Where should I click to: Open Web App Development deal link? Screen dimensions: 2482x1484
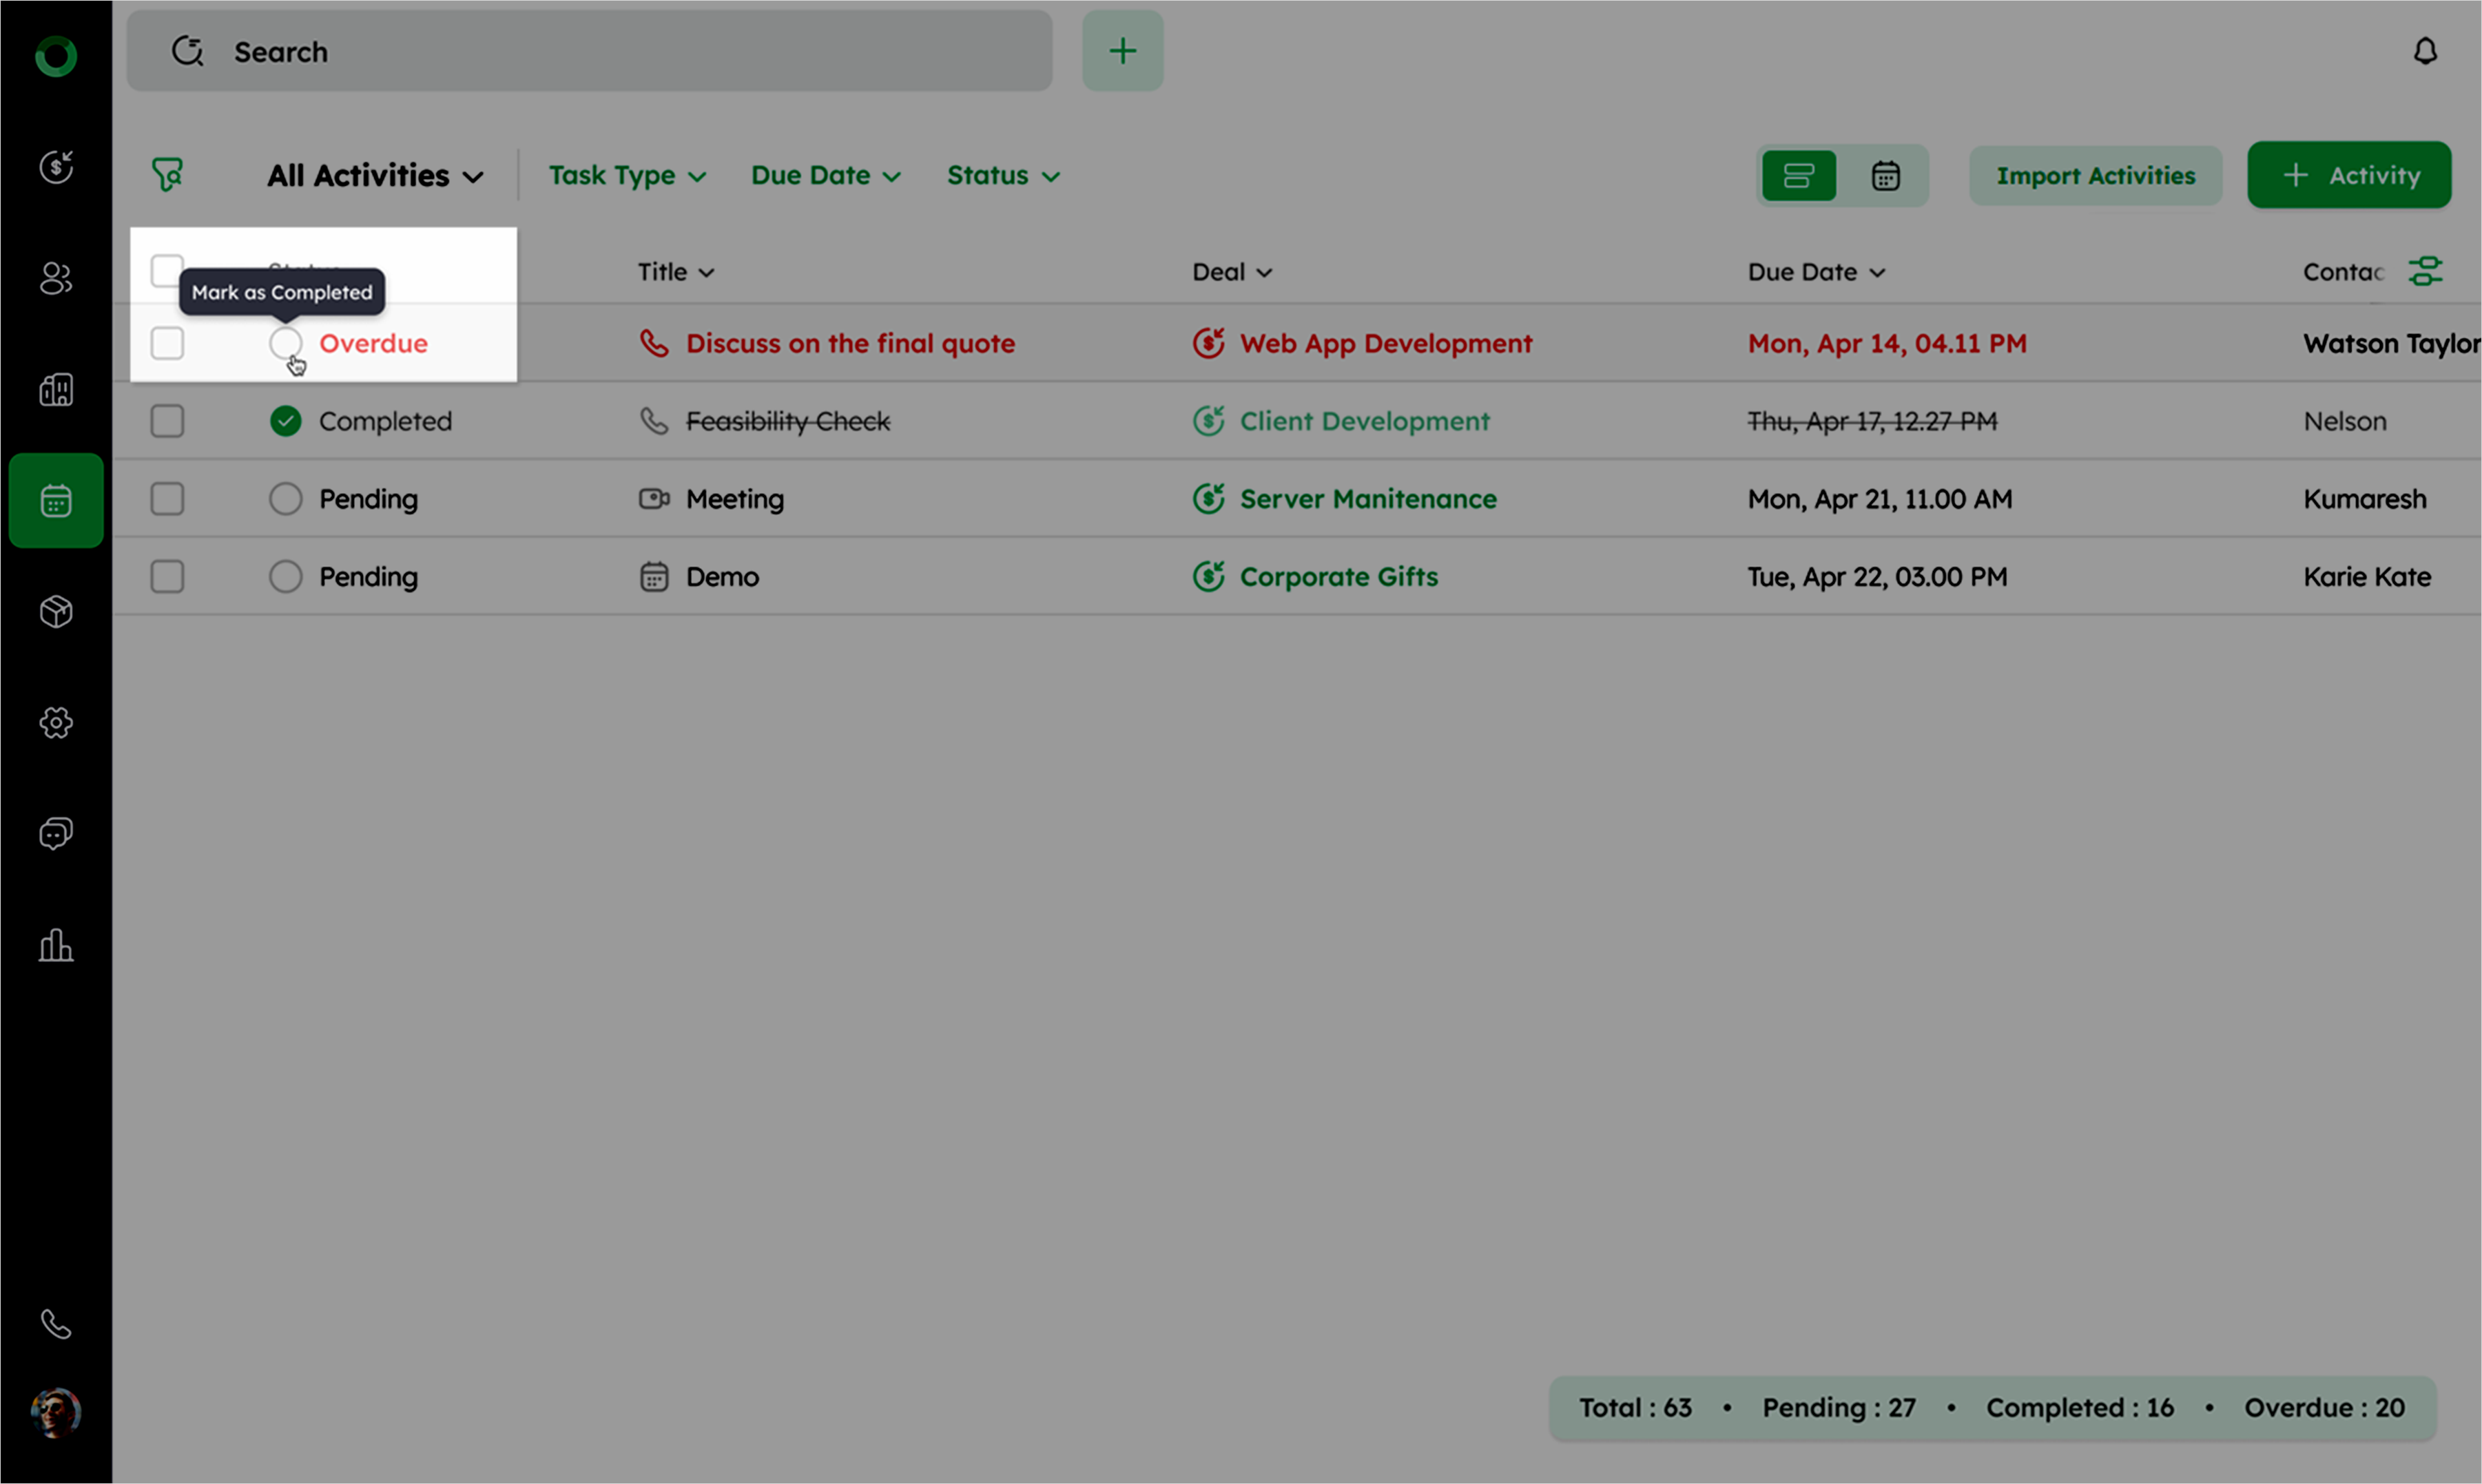pos(1385,343)
